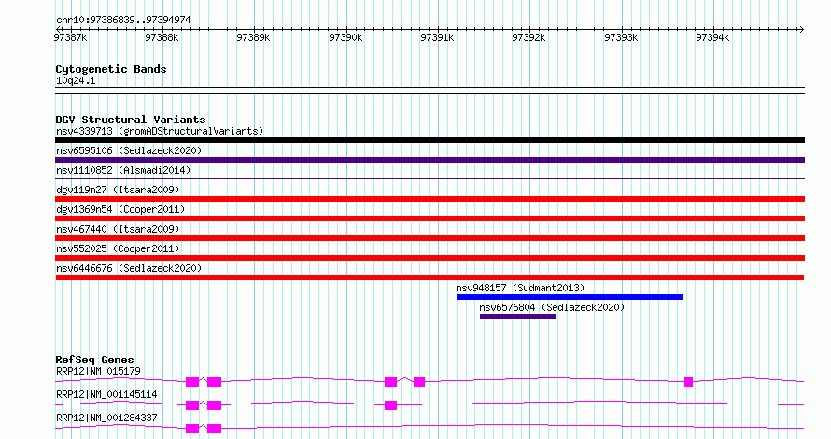Click the third exon of RRP12|NM_001145114
The height and width of the screenshot is (439, 831).
tap(390, 405)
